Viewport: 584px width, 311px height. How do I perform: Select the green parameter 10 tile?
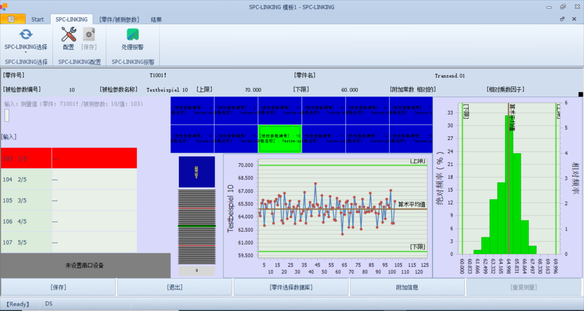point(280,139)
